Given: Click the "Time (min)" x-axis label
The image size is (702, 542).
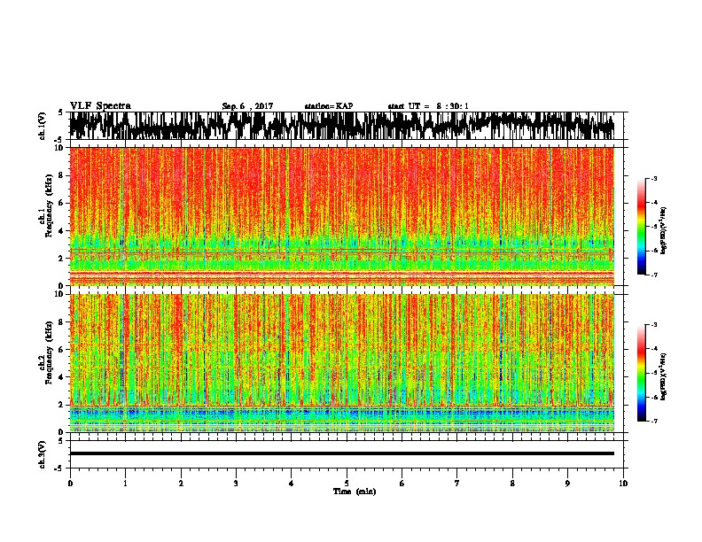Looking at the screenshot, I should point(355,492).
